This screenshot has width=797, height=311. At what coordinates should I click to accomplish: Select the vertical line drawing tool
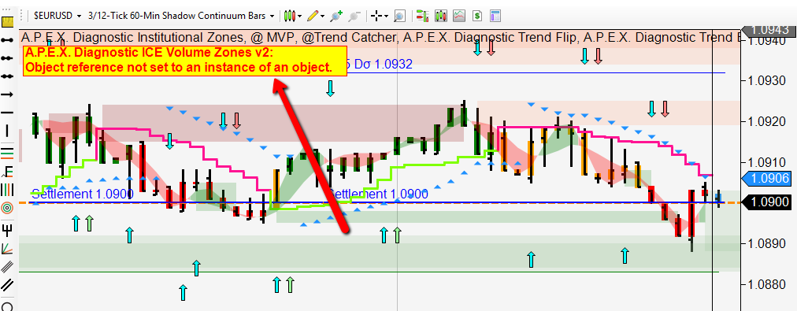tap(7, 131)
